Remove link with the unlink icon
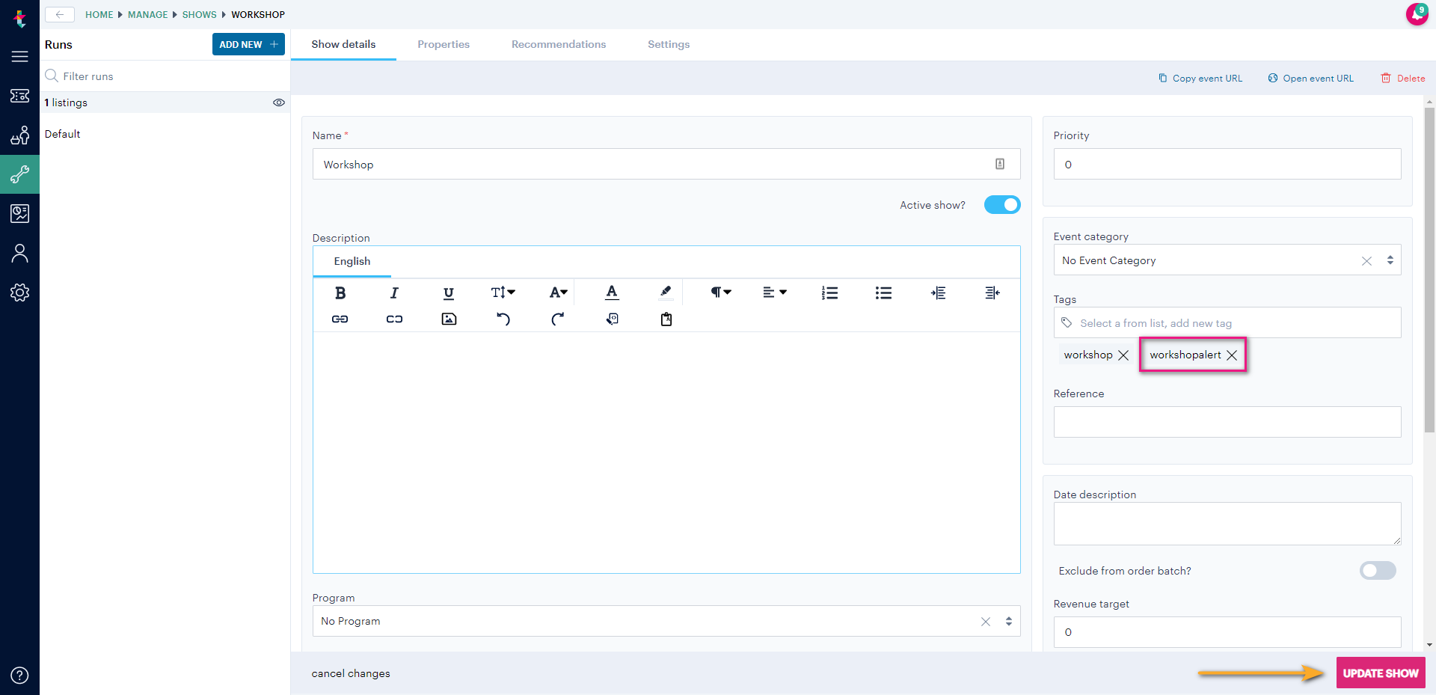 394,319
